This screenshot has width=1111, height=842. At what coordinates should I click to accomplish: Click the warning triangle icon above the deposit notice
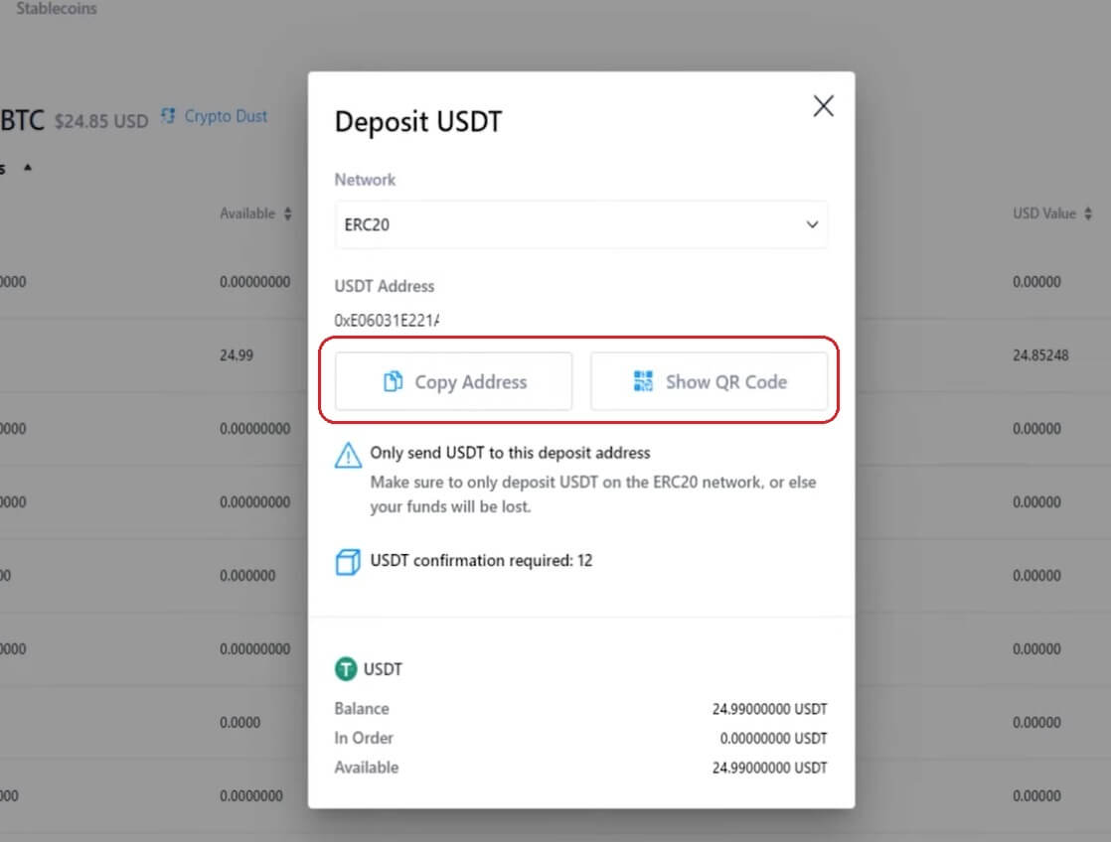[348, 454]
